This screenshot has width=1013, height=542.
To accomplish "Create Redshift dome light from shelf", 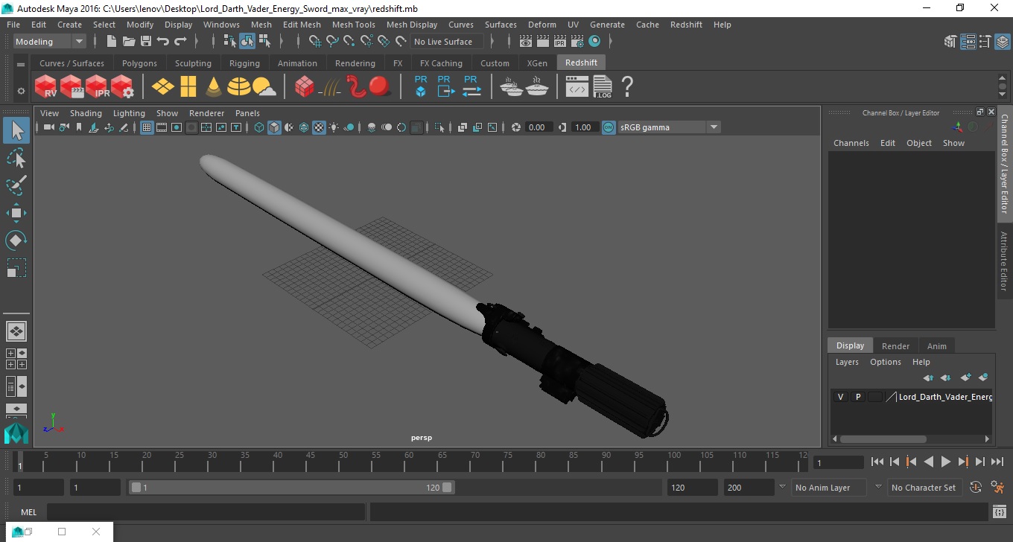I will click(239, 87).
